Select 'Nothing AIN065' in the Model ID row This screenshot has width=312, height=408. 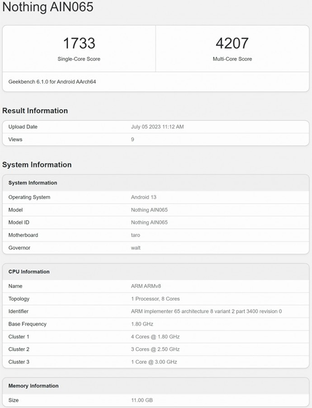click(149, 222)
